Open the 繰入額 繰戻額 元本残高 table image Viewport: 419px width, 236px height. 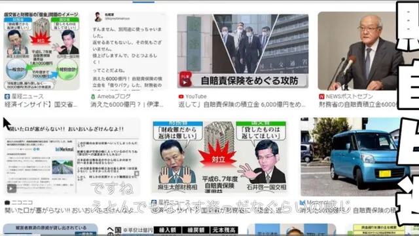click(173, 230)
